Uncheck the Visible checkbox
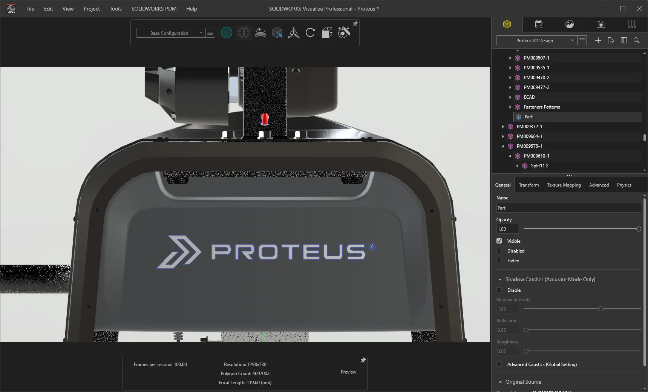This screenshot has height=392, width=648. pyautogui.click(x=499, y=241)
